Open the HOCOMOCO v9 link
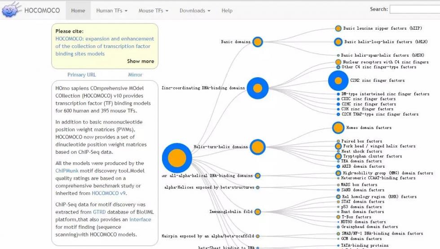Image resolution: width=440 pixels, height=249 pixels. click(x=109, y=193)
